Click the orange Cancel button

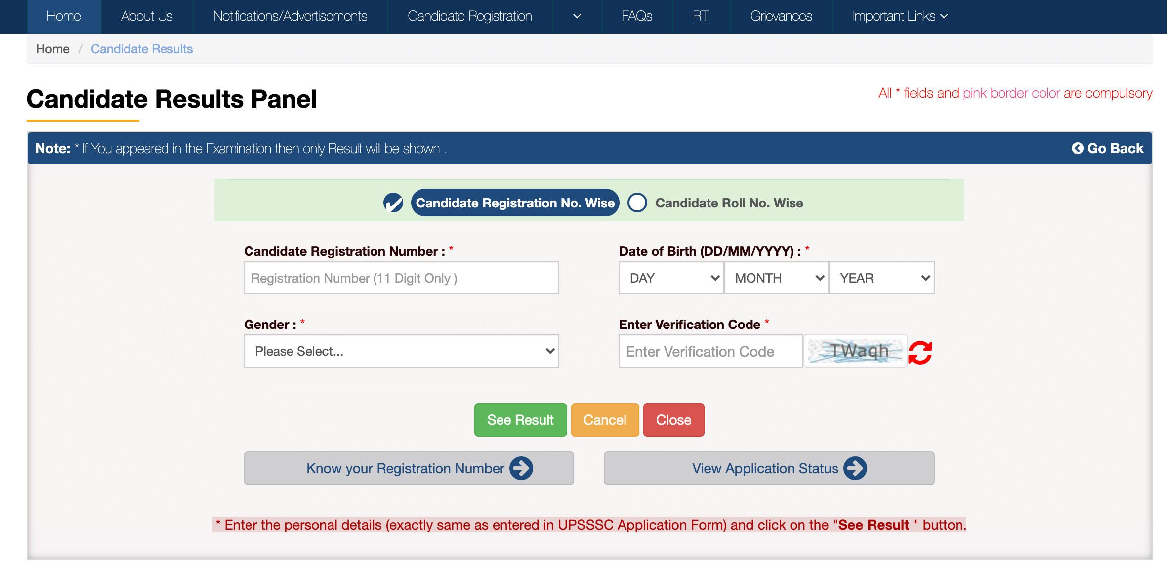coord(605,420)
